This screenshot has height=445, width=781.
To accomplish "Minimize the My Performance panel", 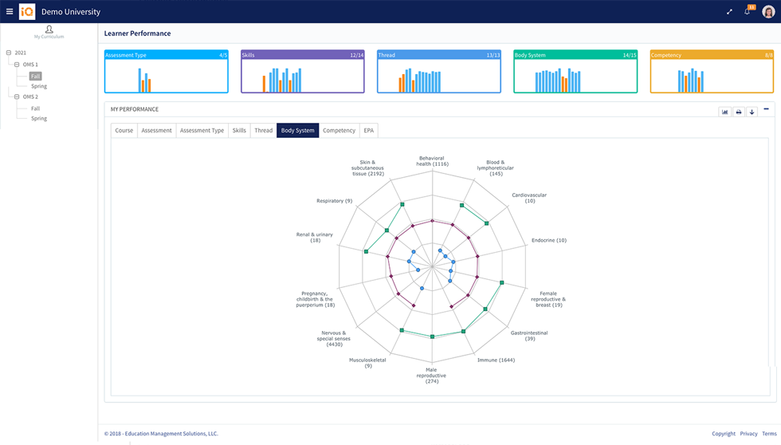I will pos(767,109).
